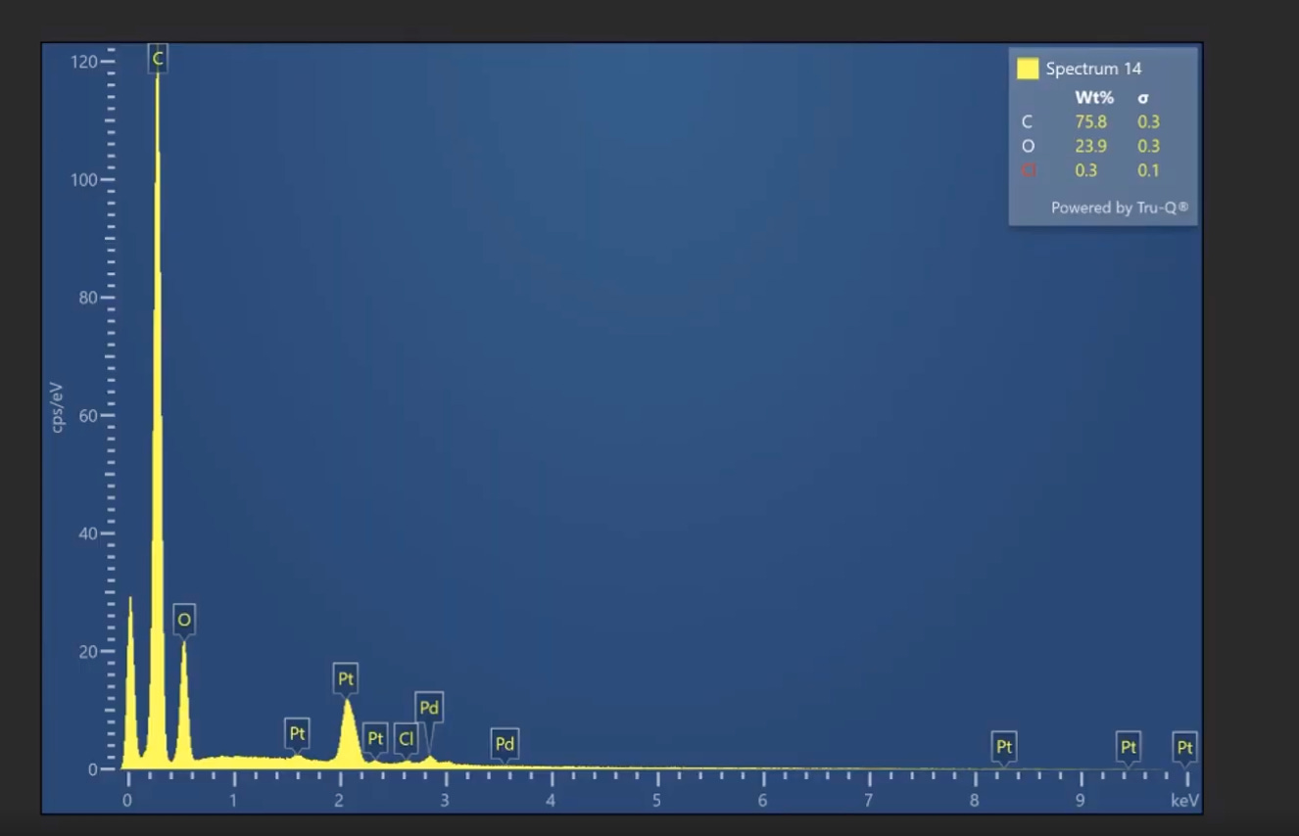Click the Powered by Tru-Q text
The height and width of the screenshot is (836, 1299).
[x=1120, y=208]
